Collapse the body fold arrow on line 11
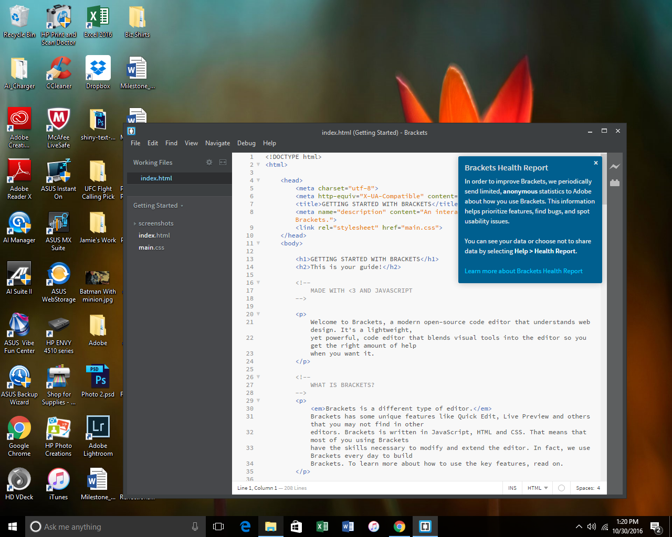This screenshot has height=537, width=672. [258, 243]
